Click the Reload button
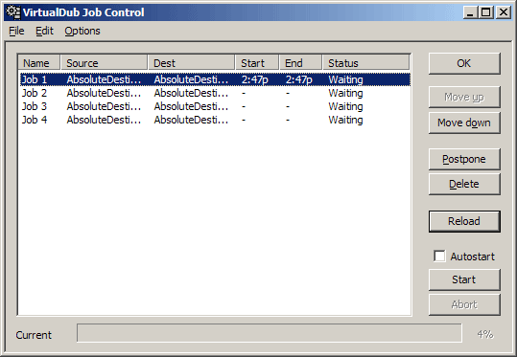This screenshot has height=357, width=517. (464, 221)
